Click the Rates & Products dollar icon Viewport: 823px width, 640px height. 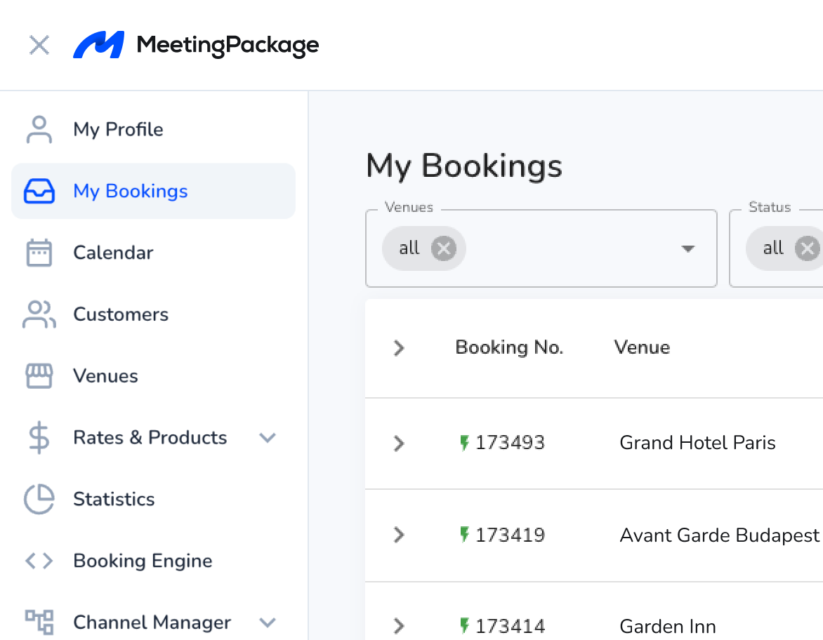[x=39, y=437]
